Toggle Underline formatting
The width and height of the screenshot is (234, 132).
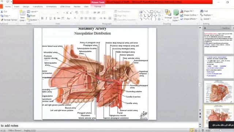(x=50, y=18)
